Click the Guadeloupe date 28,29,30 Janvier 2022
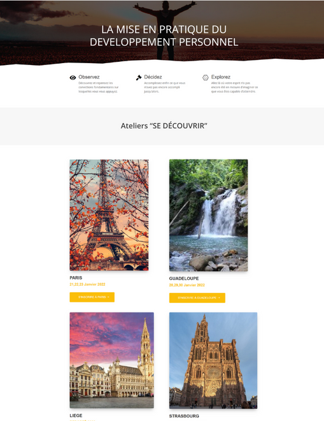The height and width of the screenshot is (421, 324). coord(187,285)
